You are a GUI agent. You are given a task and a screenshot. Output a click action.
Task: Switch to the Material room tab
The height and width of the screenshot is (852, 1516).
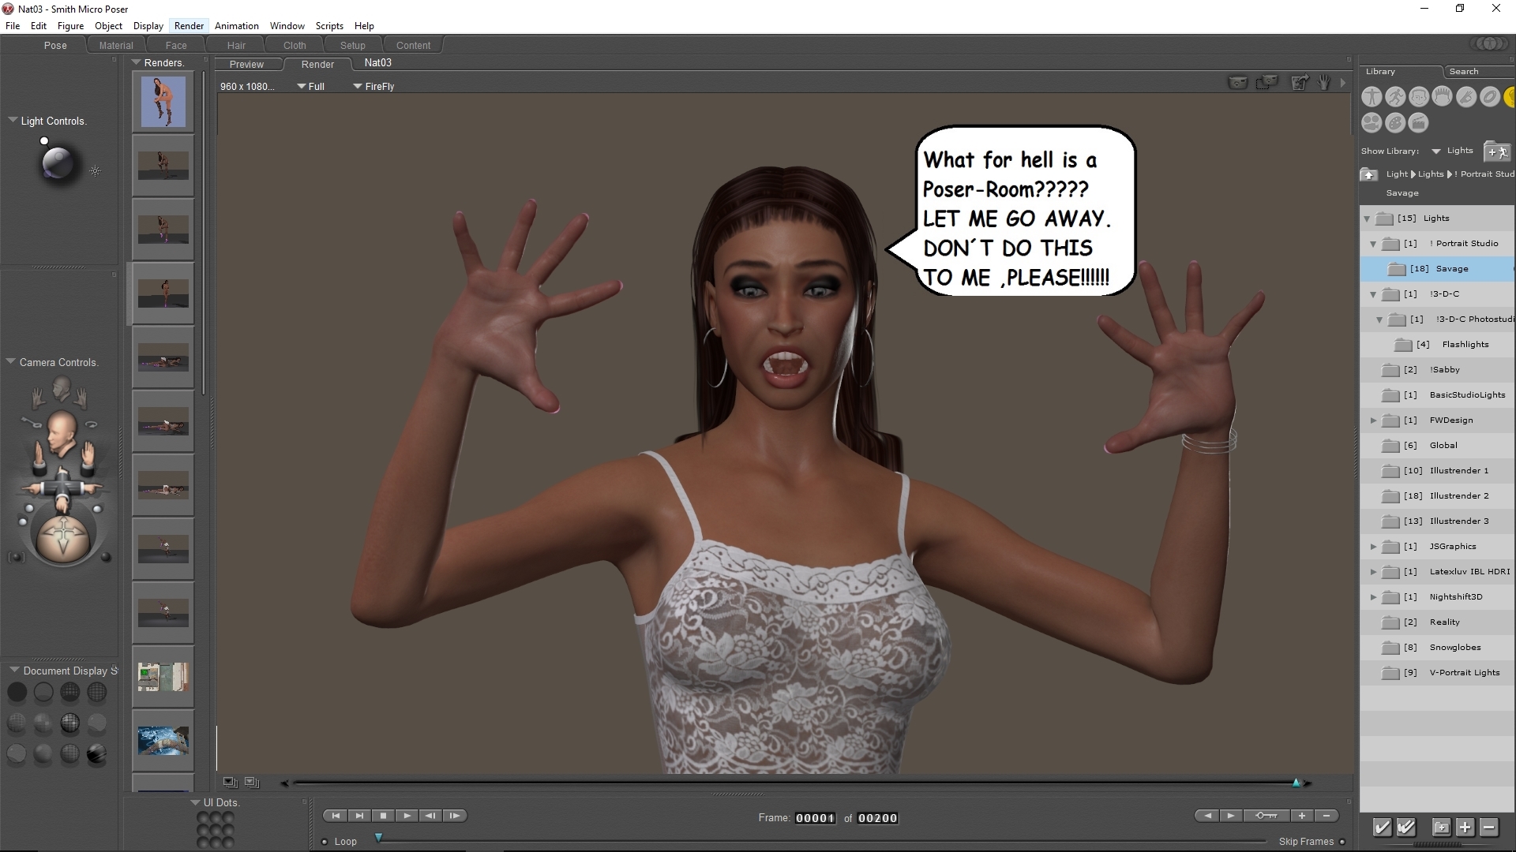coord(116,46)
